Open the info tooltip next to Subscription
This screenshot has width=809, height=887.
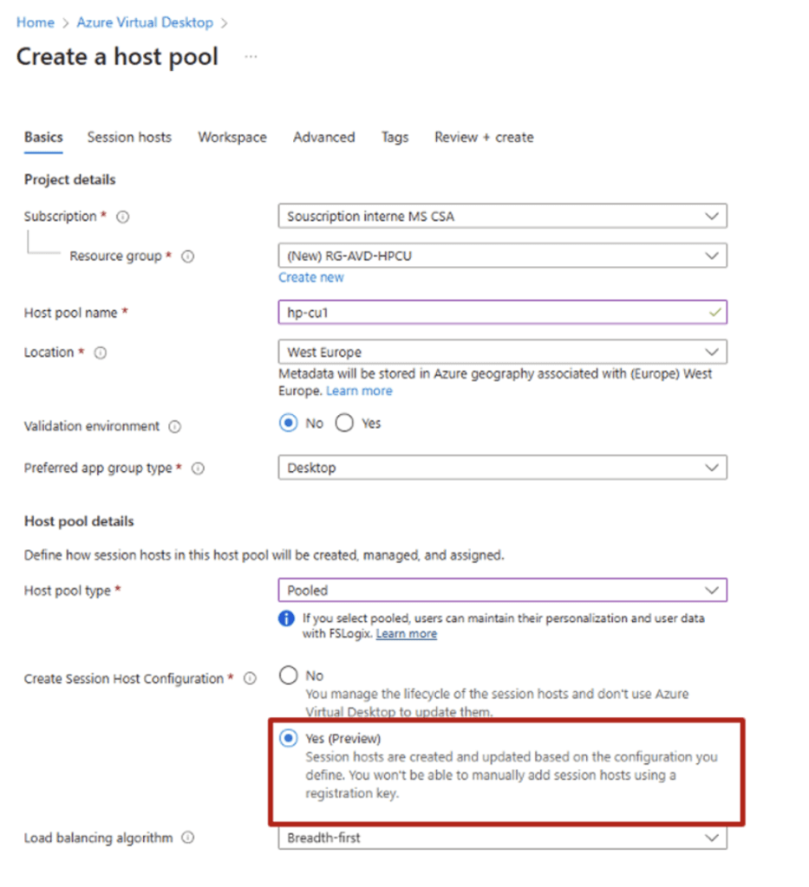coord(123,217)
